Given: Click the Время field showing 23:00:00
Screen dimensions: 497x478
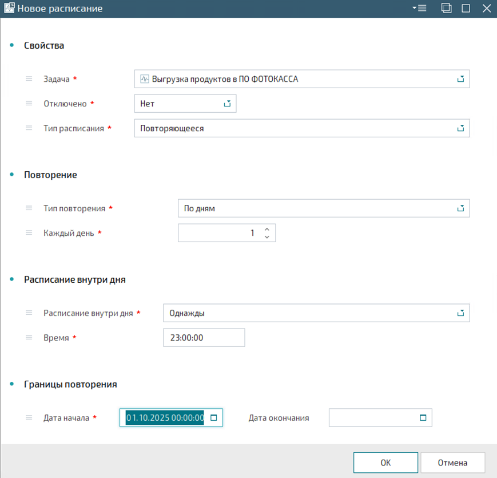Looking at the screenshot, I should click(x=204, y=338).
